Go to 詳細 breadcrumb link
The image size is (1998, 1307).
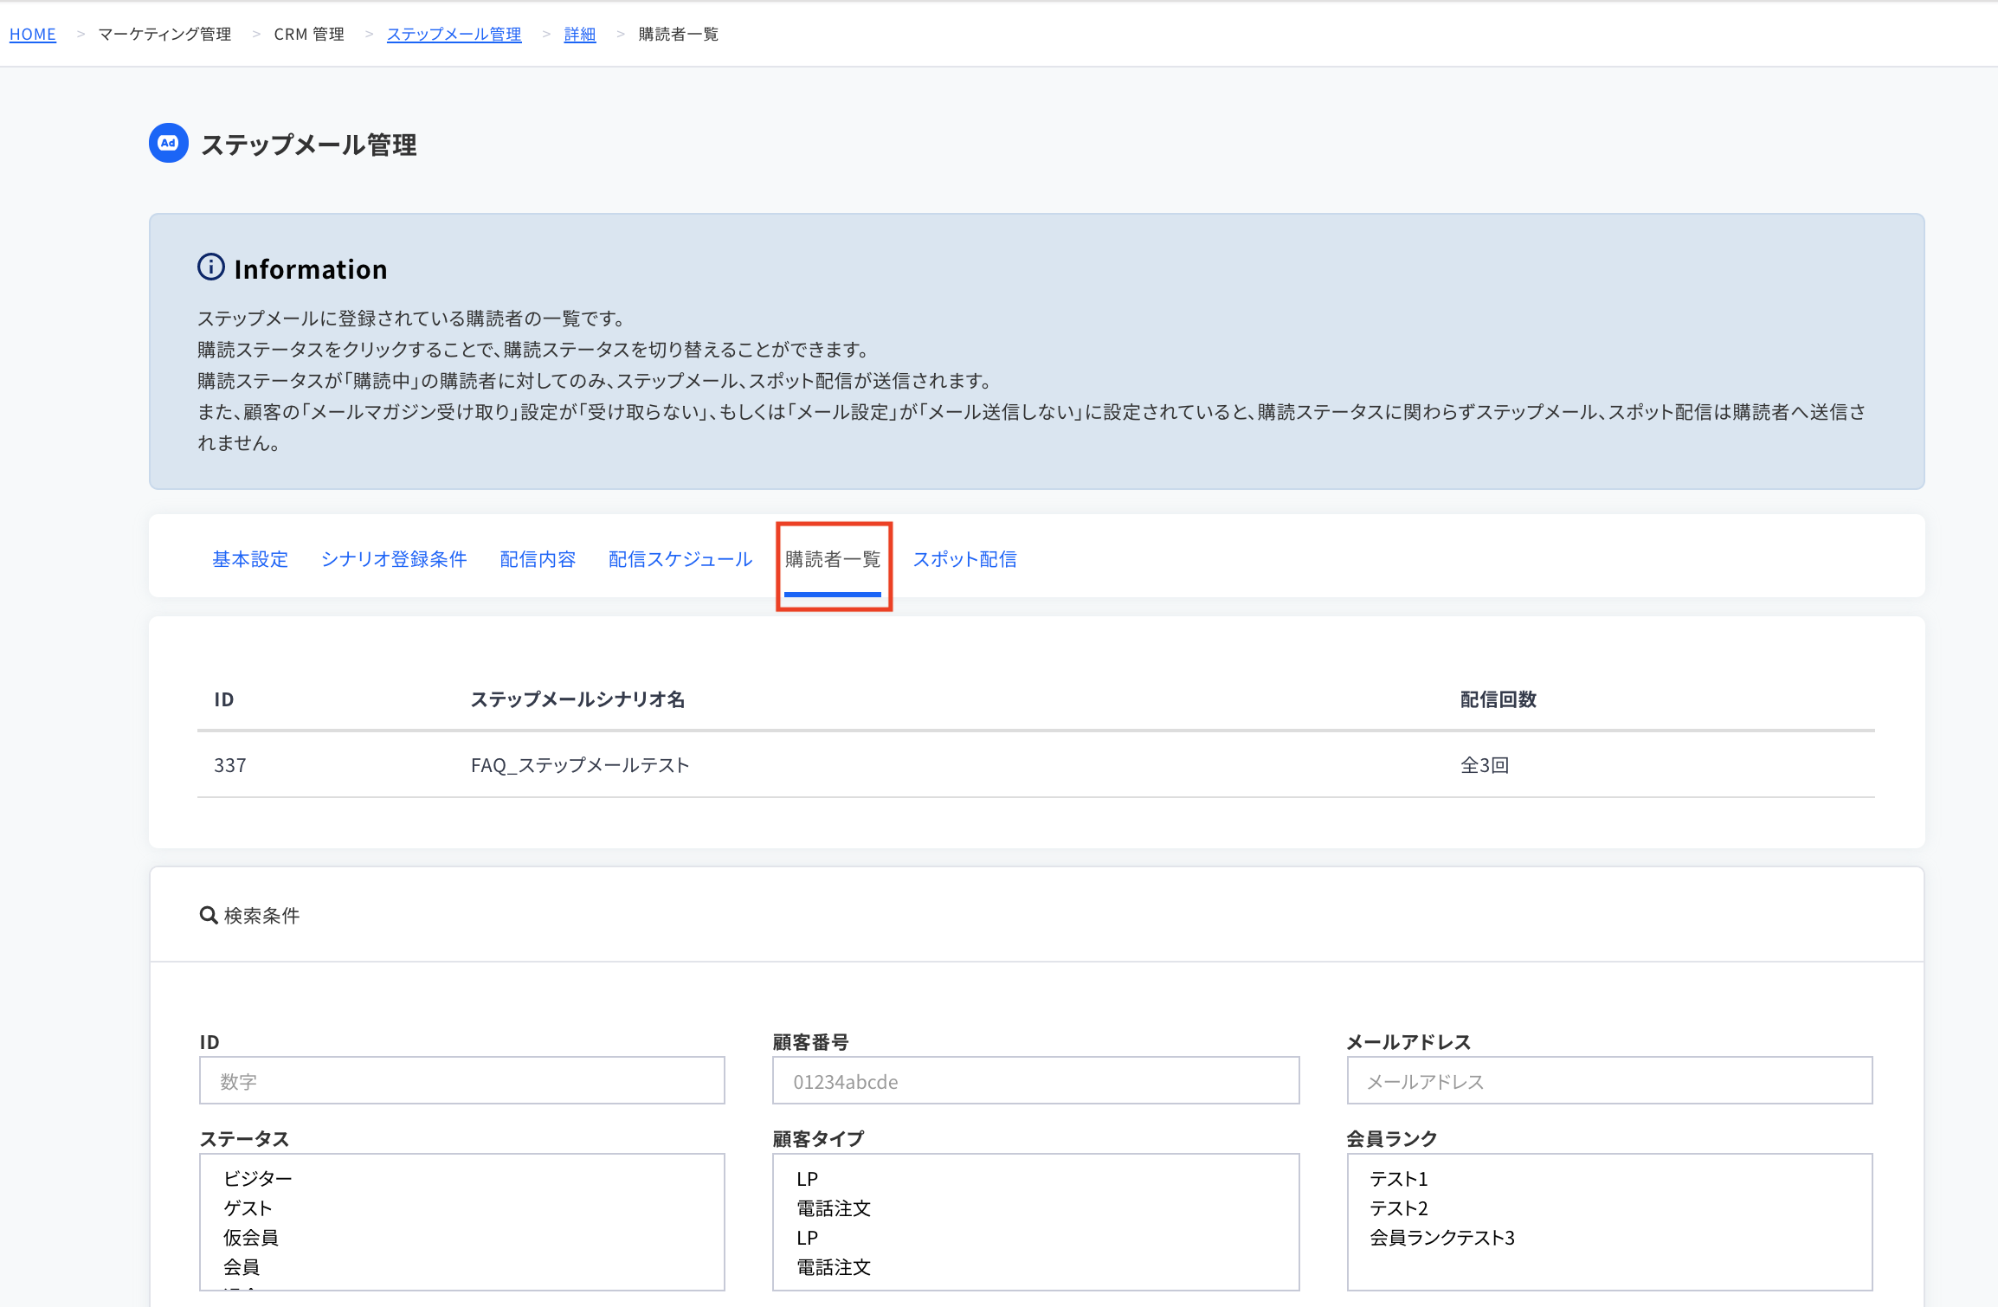(579, 34)
